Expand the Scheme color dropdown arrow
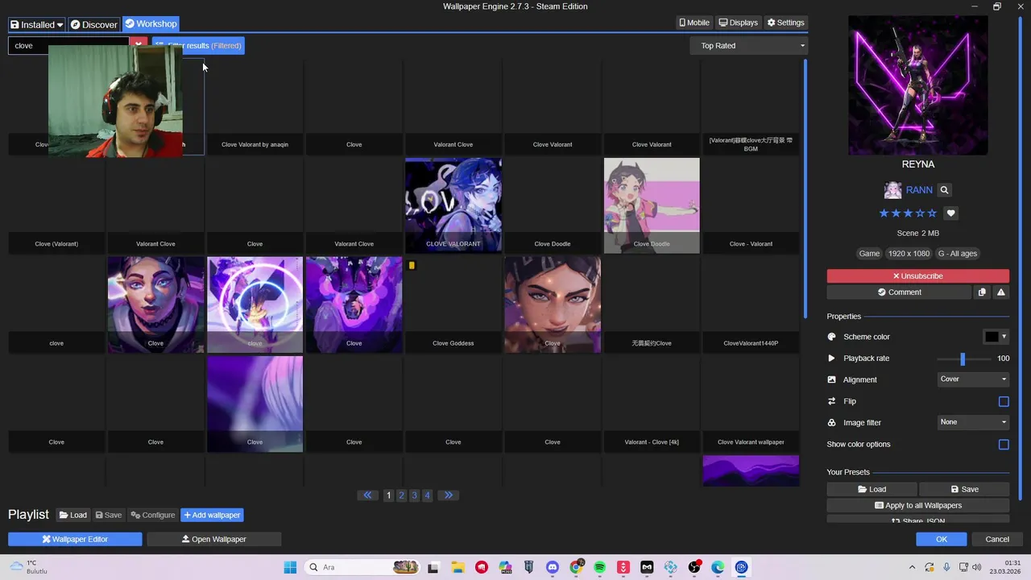The width and height of the screenshot is (1031, 580). [1004, 337]
